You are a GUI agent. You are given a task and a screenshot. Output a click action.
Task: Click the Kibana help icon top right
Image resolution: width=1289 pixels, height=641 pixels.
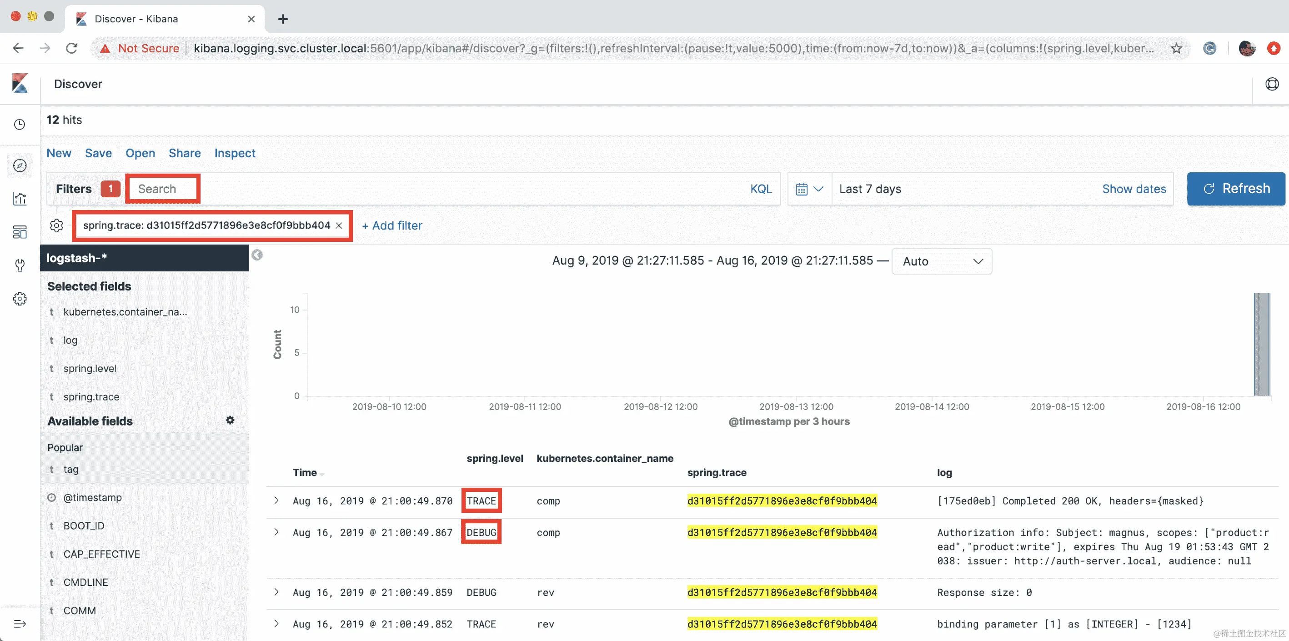pyautogui.click(x=1271, y=84)
